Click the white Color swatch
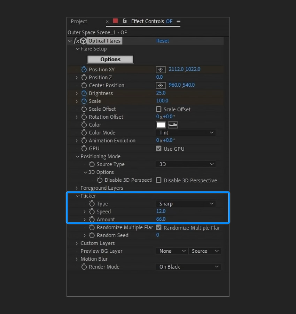The width and height of the screenshot is (296, 314). (161, 125)
